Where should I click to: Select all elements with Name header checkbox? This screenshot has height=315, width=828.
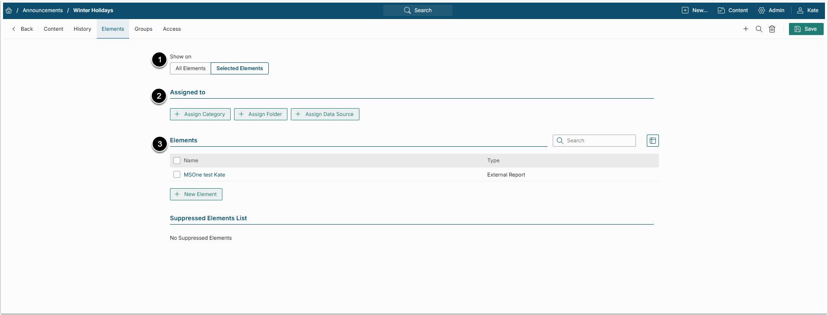[x=177, y=161]
